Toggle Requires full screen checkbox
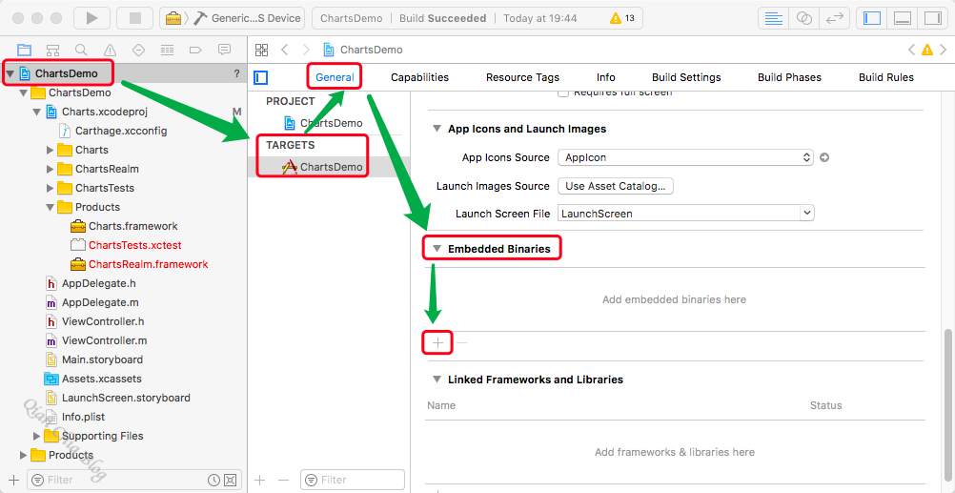 [x=563, y=92]
